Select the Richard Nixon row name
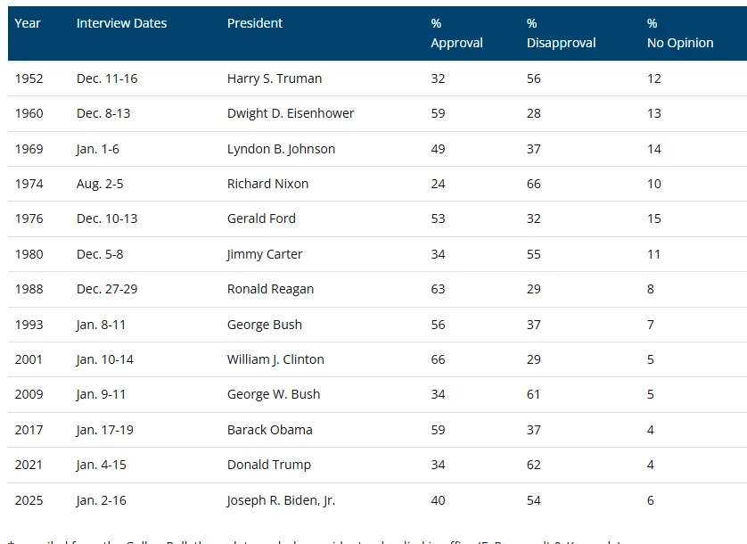This screenshot has height=544, width=747. click(x=267, y=184)
